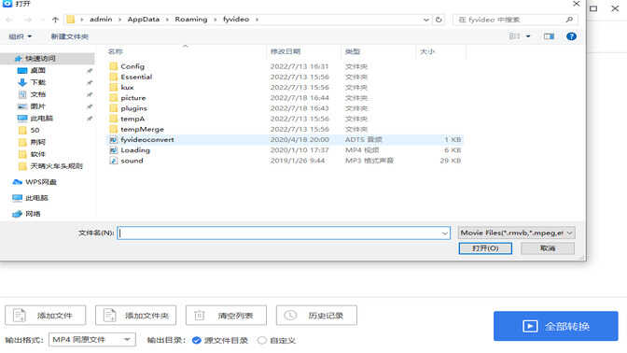The image size is (627, 353).
Task: Open the folder named 50 in sidebar
Action: pyautogui.click(x=35, y=131)
